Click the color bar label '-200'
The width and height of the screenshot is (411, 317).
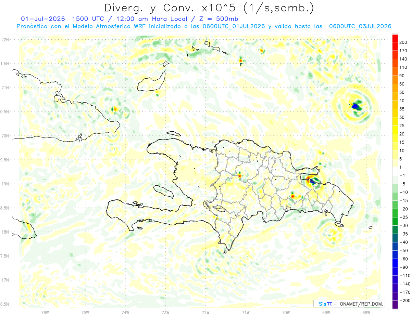[405, 301]
